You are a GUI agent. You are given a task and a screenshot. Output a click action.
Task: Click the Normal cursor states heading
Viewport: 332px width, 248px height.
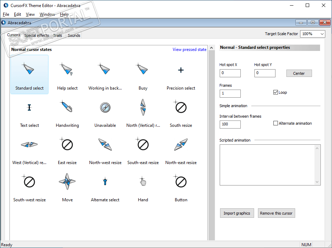pos(31,50)
